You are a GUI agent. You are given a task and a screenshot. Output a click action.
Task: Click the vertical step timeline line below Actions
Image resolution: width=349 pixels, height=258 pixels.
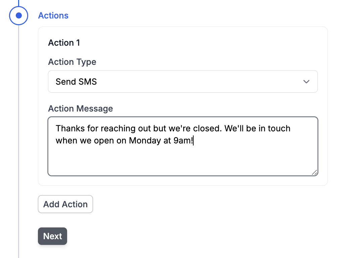point(19,134)
